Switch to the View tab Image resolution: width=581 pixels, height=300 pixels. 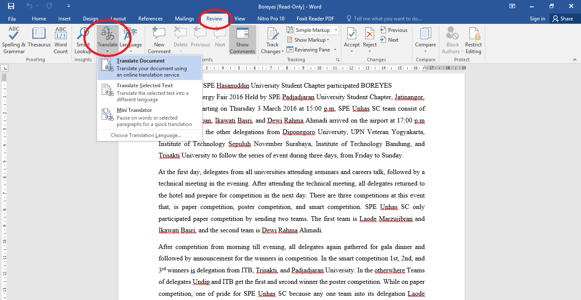click(240, 19)
